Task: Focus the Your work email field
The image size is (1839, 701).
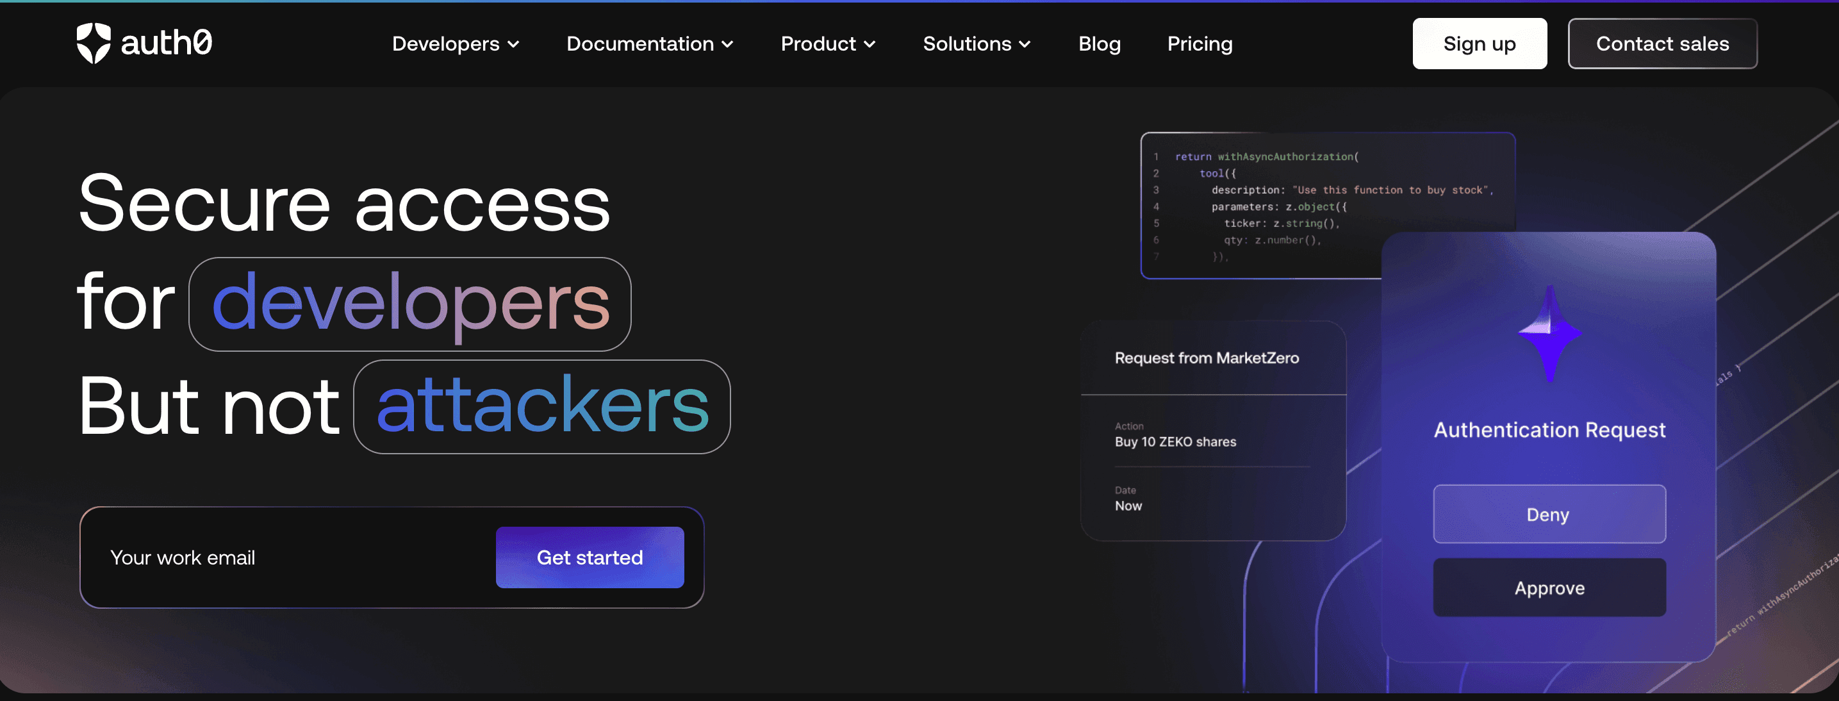Action: (x=286, y=557)
